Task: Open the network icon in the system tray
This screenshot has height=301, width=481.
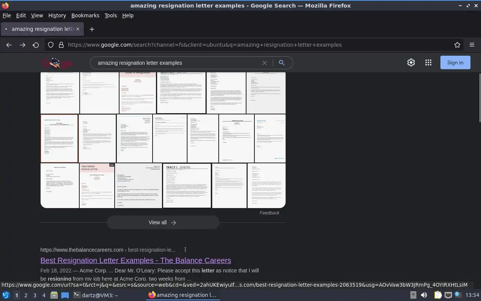Action: [x=448, y=295]
